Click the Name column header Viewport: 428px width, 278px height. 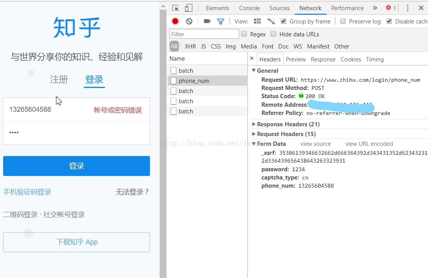click(x=207, y=59)
